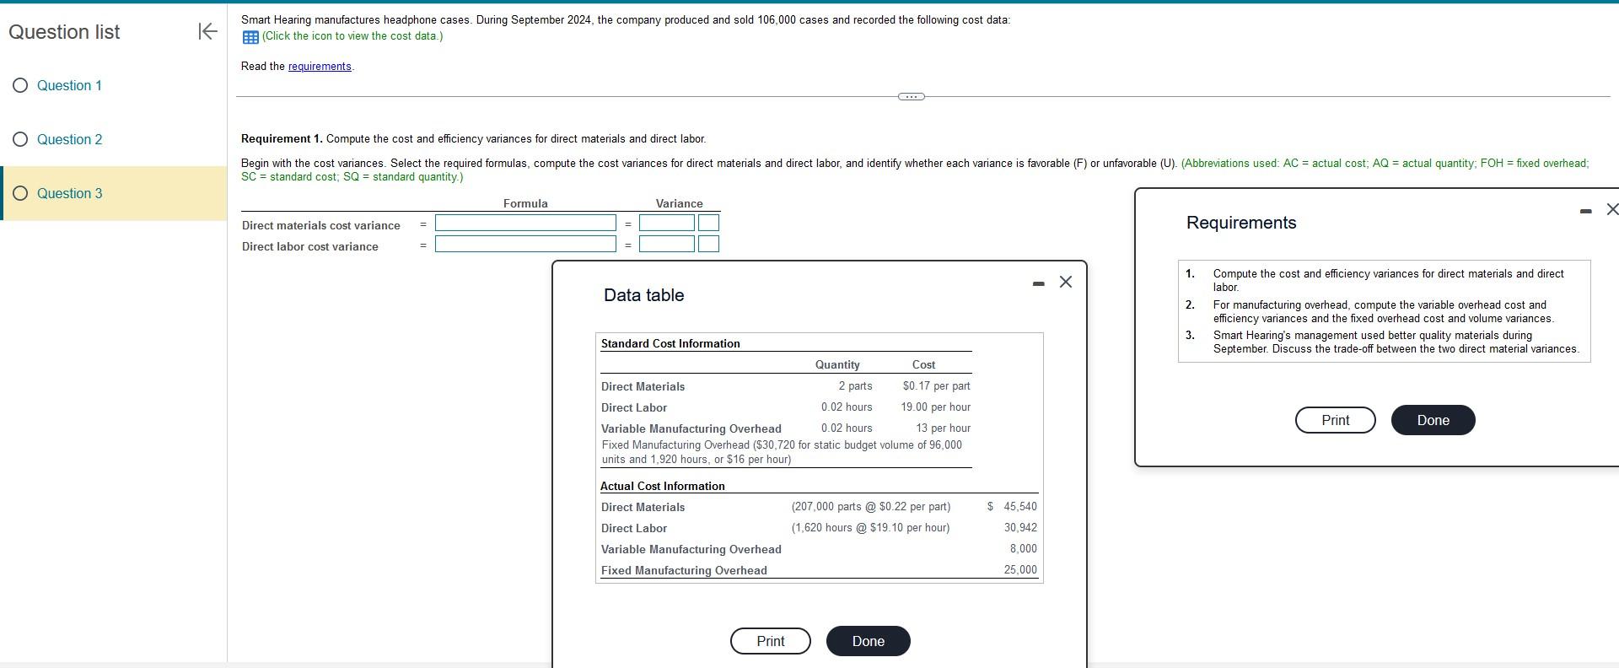Click requirement 3 text about better quality materials

click(x=1396, y=342)
